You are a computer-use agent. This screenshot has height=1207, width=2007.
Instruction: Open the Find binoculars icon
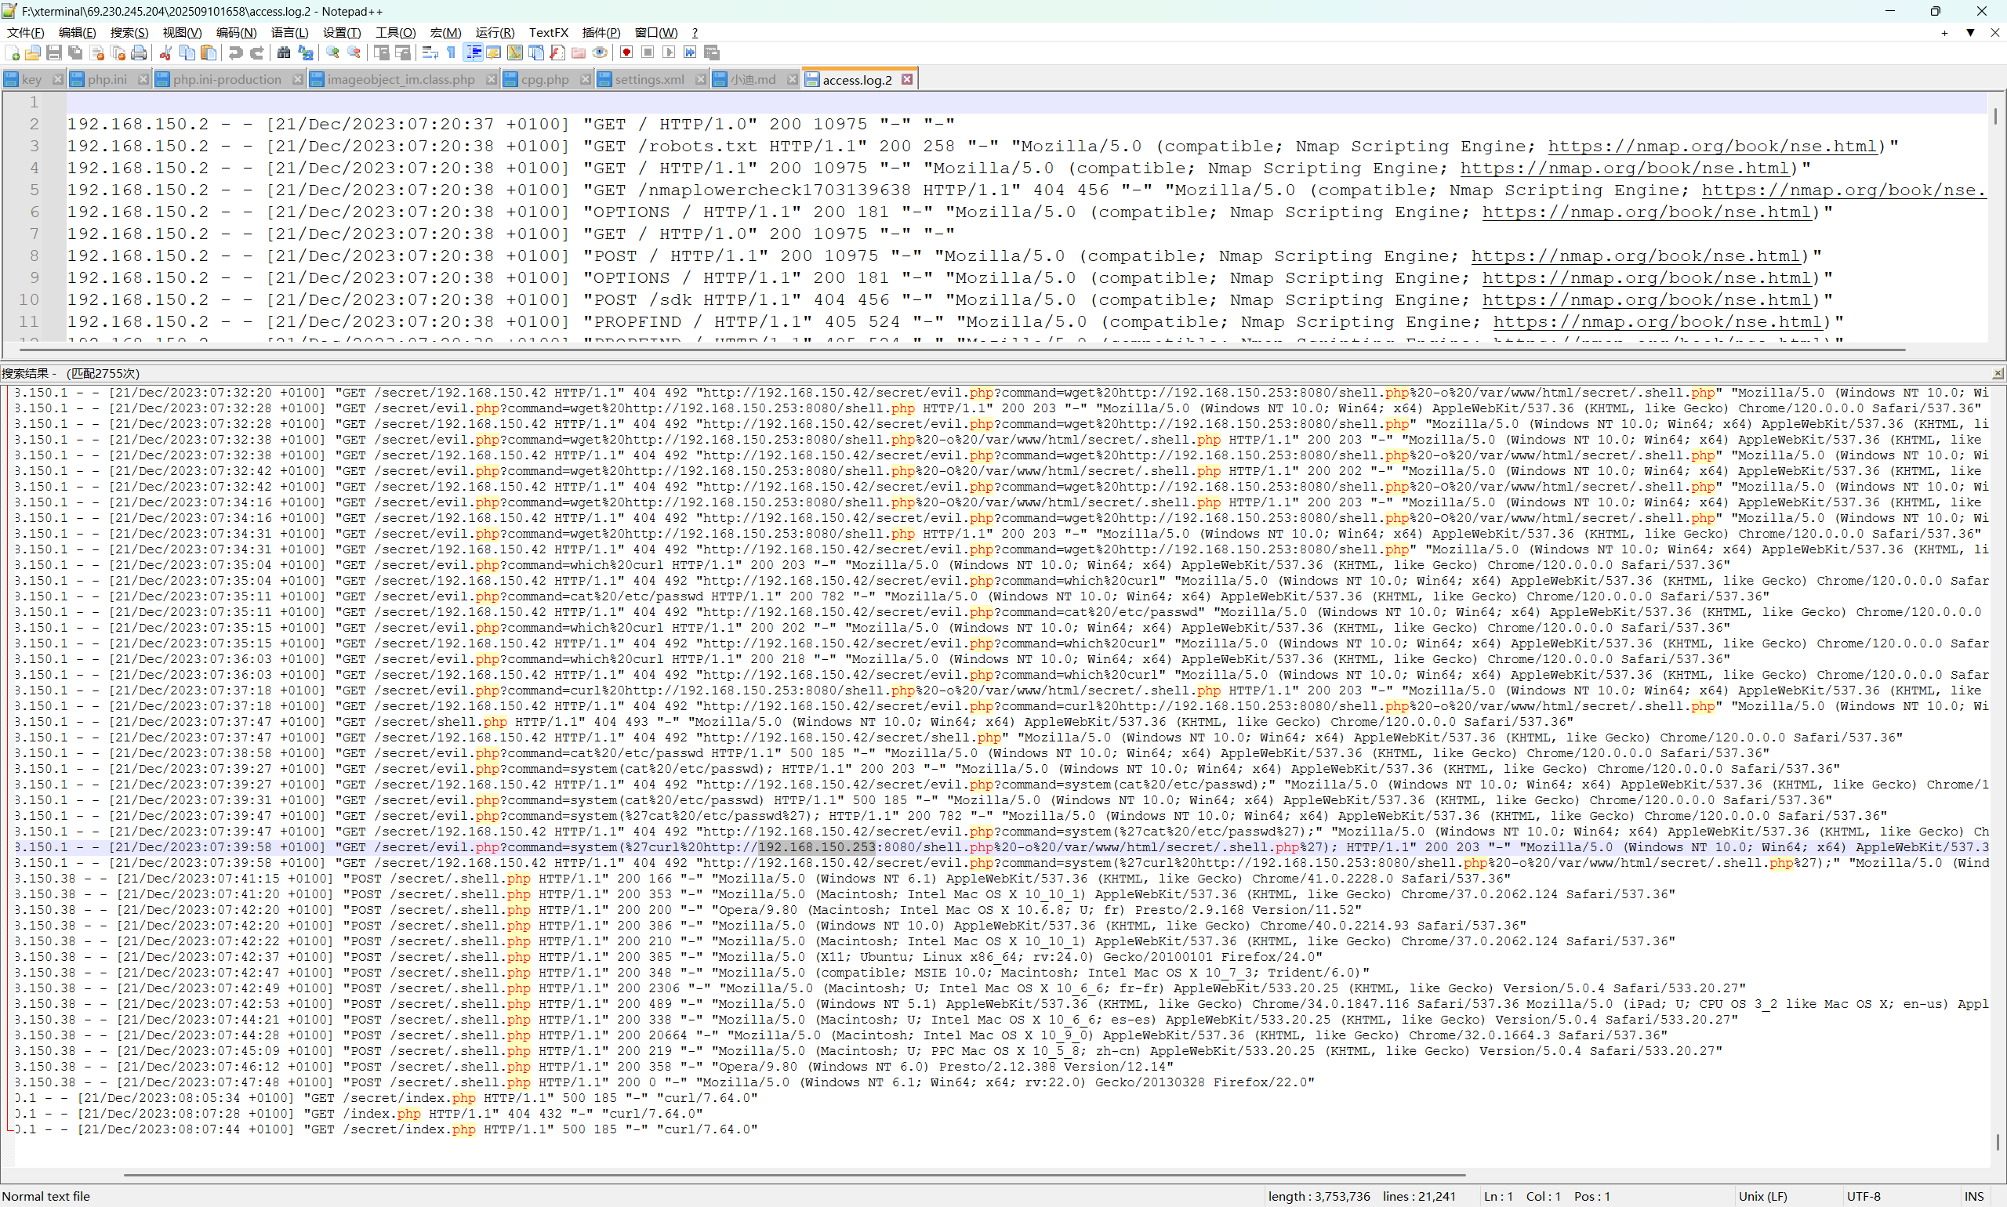coord(283,53)
